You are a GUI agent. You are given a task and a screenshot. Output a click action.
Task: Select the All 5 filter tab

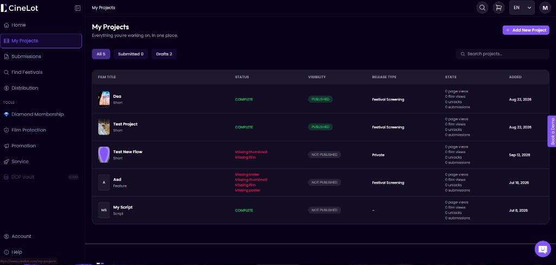click(x=101, y=54)
